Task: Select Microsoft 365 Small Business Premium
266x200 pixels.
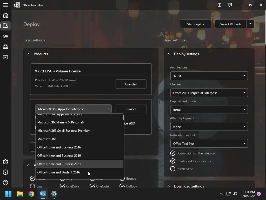Action: [x=79, y=131]
